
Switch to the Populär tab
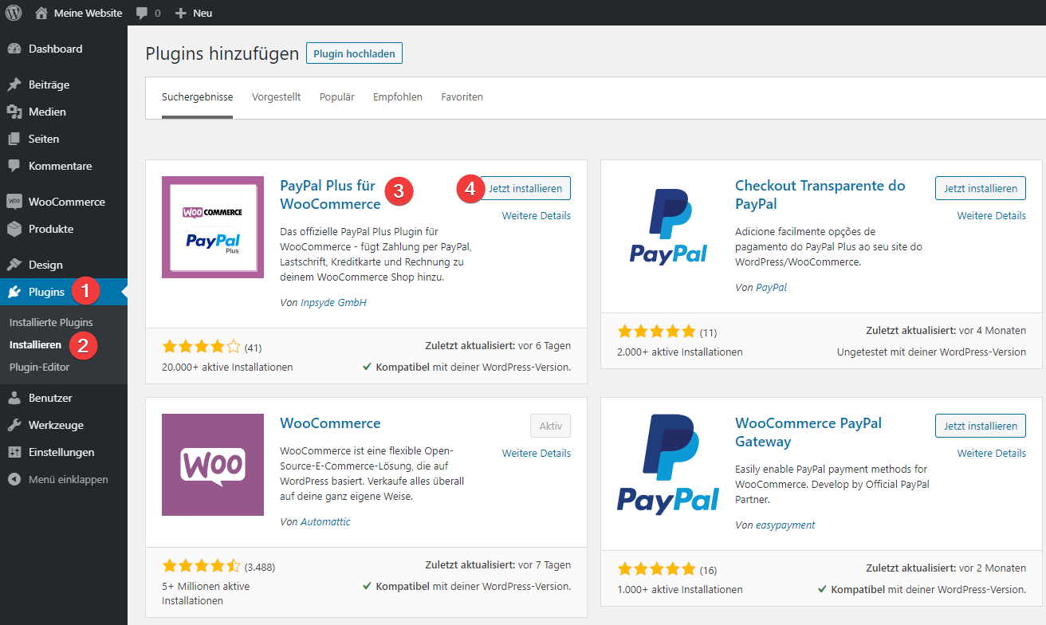pos(336,97)
